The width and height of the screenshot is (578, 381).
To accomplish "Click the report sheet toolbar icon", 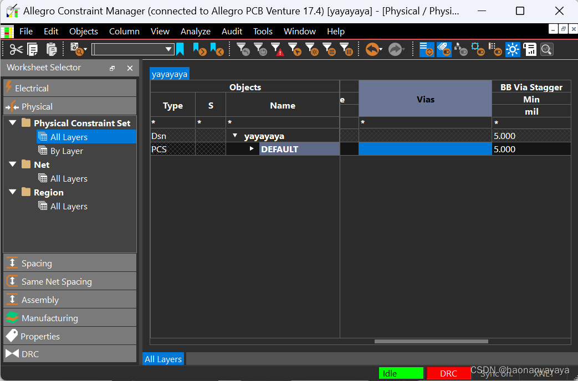I will tap(530, 49).
